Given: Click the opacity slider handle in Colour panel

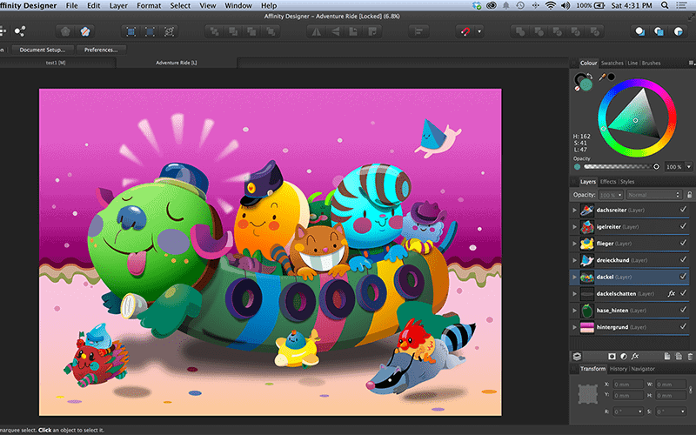Looking at the screenshot, I should (656, 166).
